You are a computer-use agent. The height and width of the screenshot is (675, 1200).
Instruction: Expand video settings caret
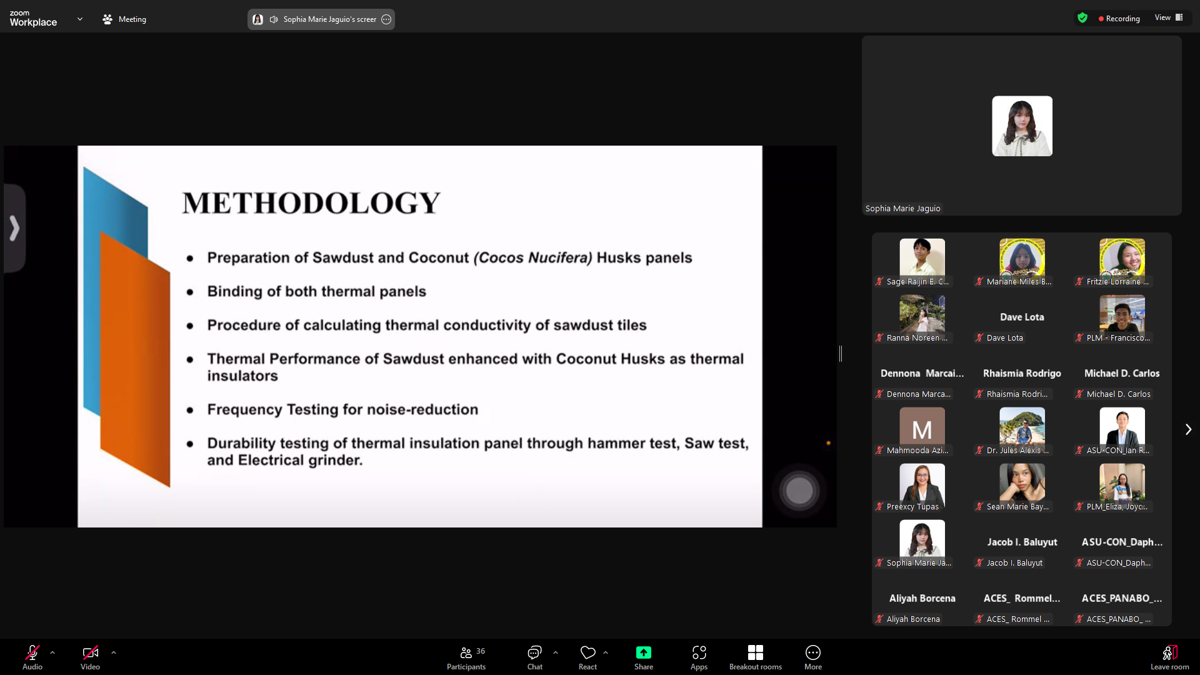(114, 652)
